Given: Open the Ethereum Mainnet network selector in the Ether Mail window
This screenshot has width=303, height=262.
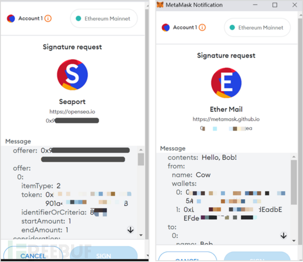Looking at the screenshot, I should [x=257, y=28].
